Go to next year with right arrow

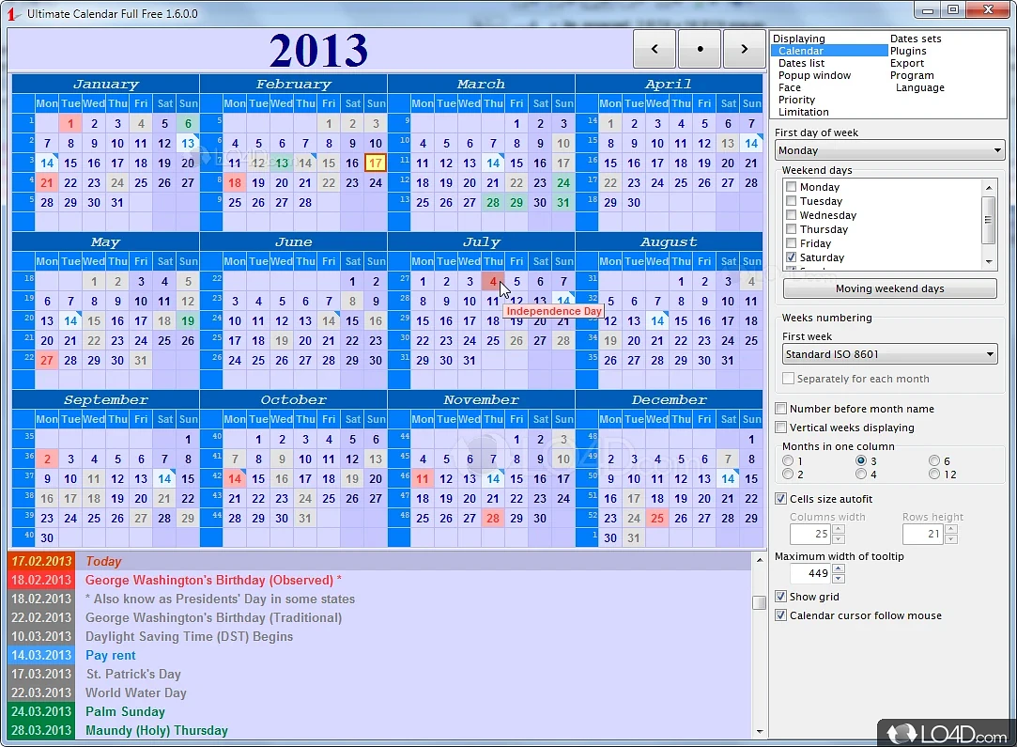pyautogui.click(x=745, y=49)
